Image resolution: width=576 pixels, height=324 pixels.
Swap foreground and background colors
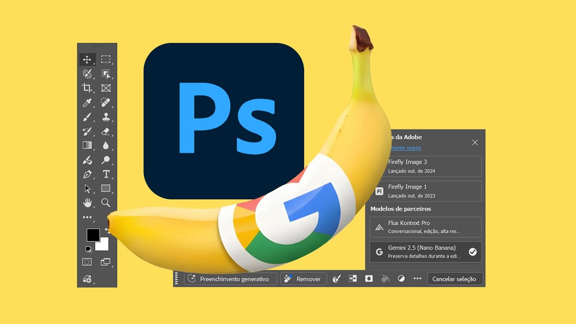pyautogui.click(x=107, y=230)
